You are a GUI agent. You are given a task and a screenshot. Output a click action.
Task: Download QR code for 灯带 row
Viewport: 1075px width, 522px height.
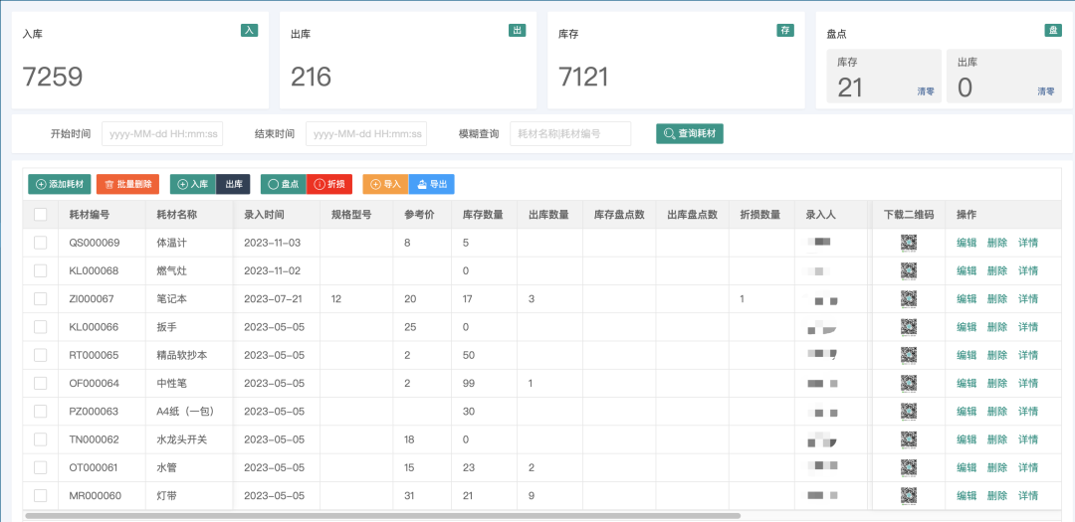tap(908, 495)
